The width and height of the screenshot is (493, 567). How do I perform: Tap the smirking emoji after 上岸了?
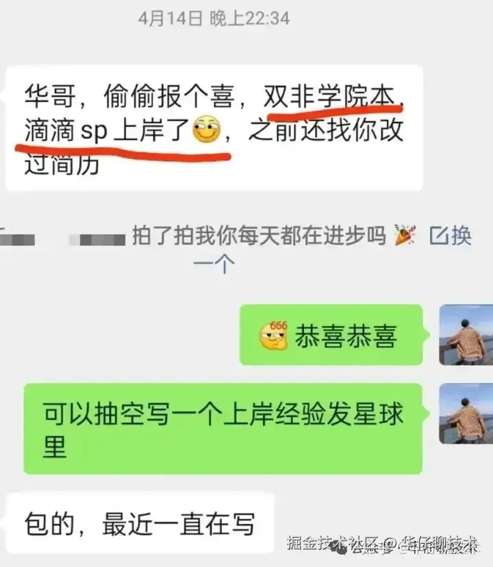tap(207, 129)
